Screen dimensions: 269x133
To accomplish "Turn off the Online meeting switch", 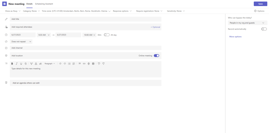I will (x=156, y=56).
